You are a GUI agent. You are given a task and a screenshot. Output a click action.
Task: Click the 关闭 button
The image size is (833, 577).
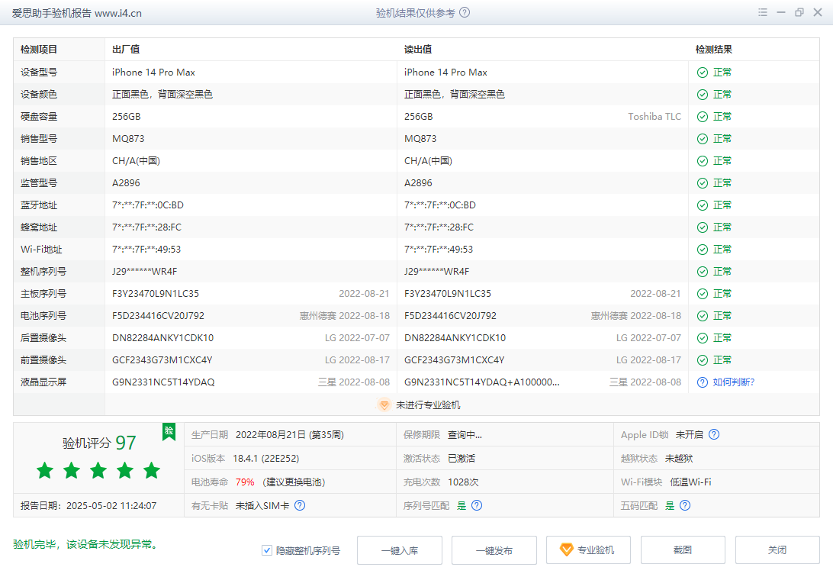point(777,550)
